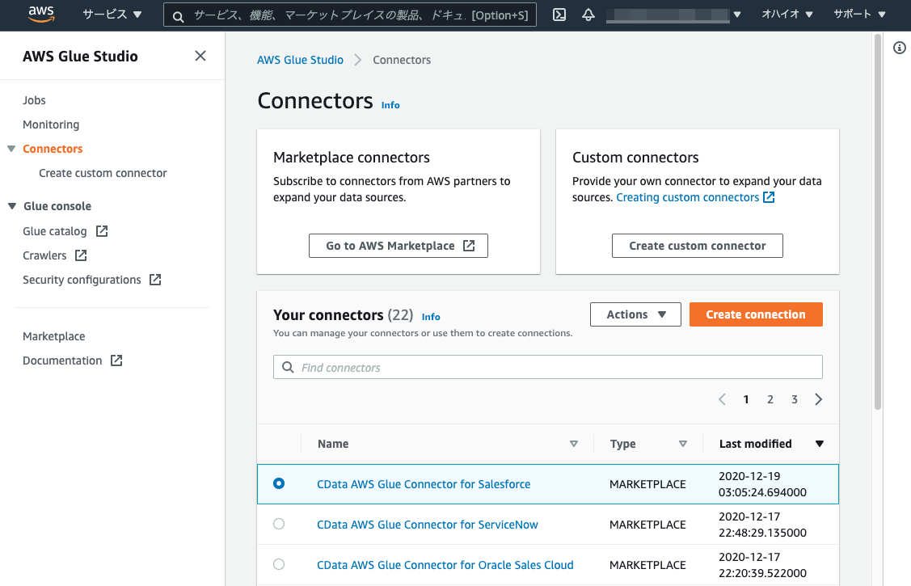Open the Actions dropdown

point(635,314)
